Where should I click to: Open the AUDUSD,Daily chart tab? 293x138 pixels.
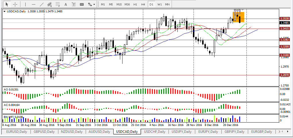click(x=99, y=132)
